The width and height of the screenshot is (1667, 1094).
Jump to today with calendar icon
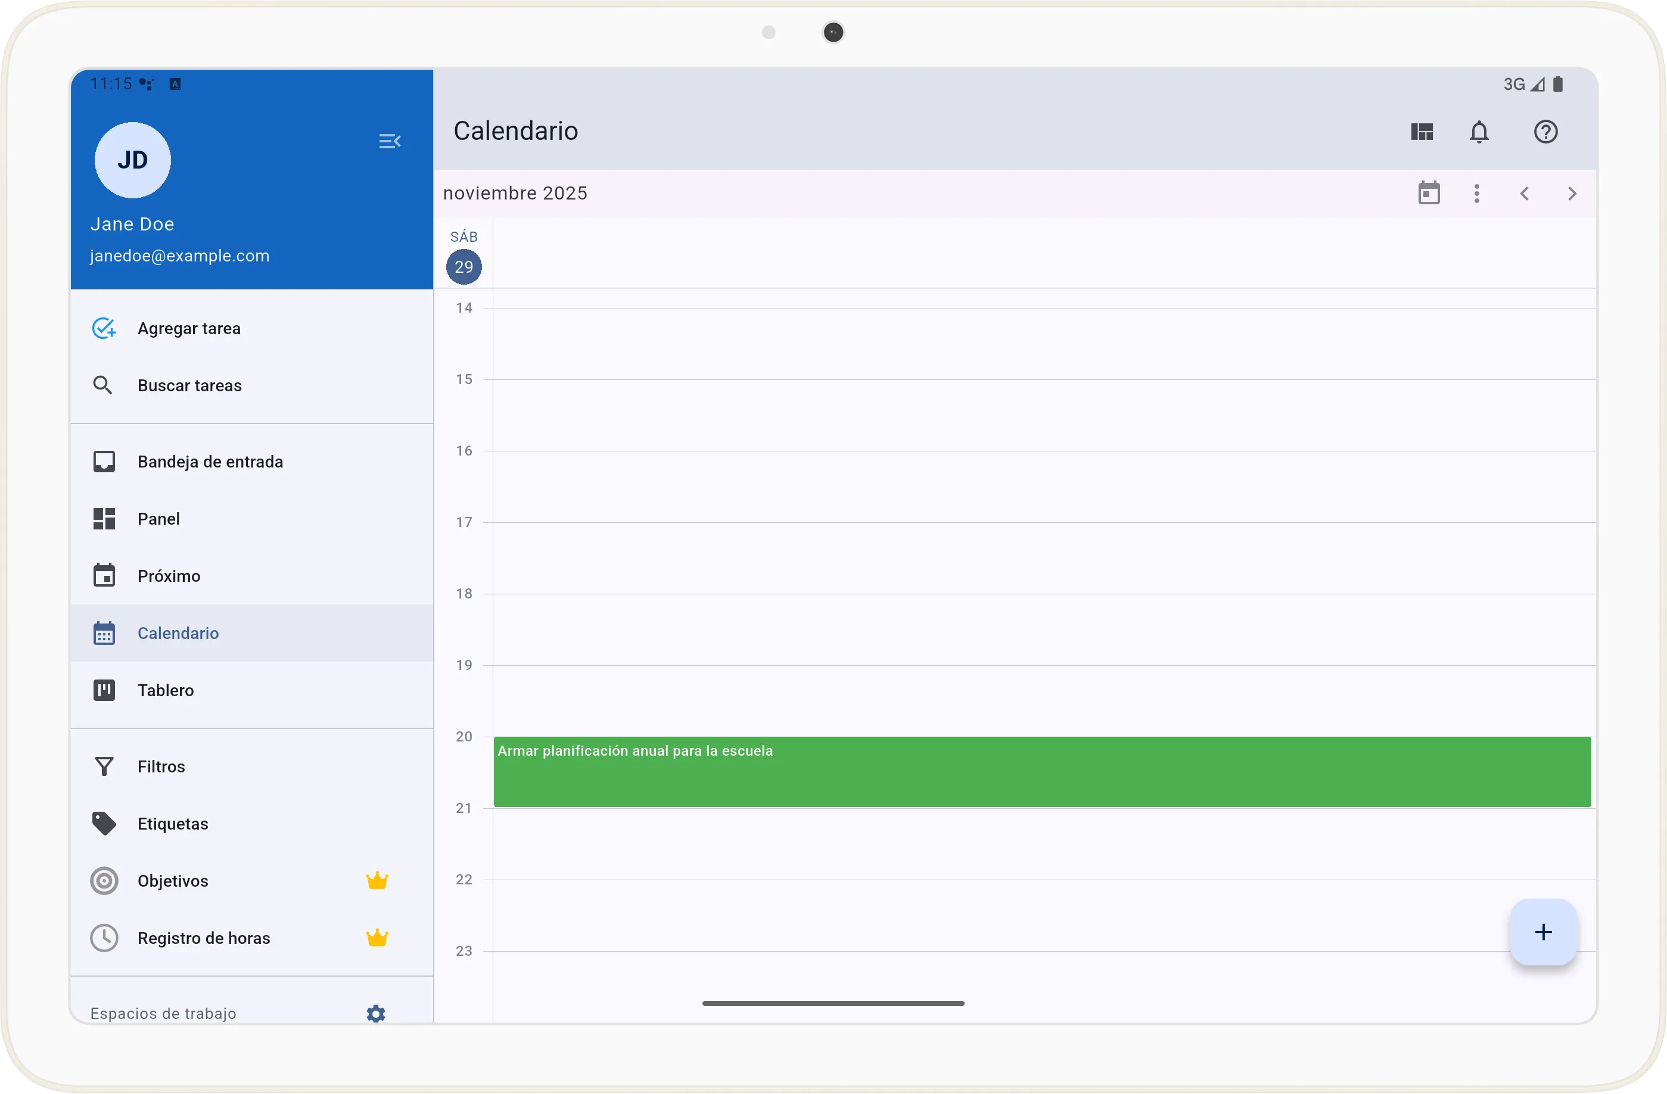(1428, 193)
